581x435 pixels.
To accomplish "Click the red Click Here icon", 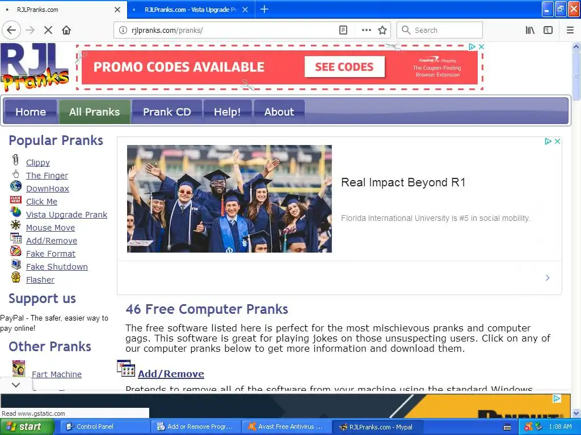I will 15,200.
